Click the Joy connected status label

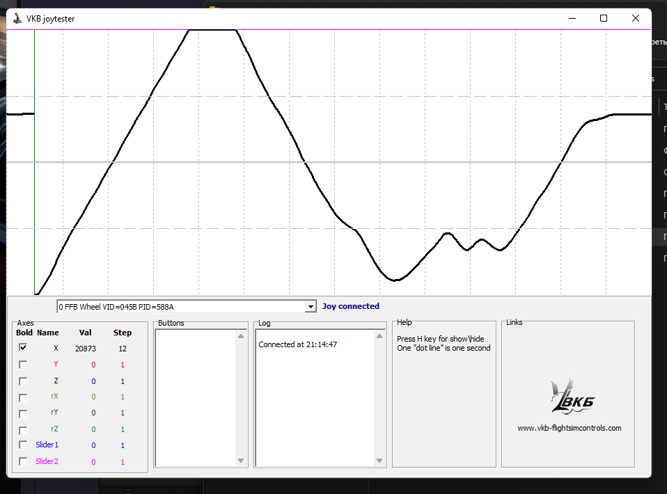click(x=351, y=306)
